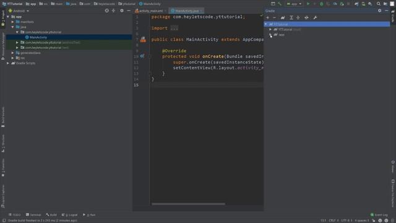This screenshot has width=396, height=223.
Task: Hide the Project panel with the minus icon
Action: 129,11
